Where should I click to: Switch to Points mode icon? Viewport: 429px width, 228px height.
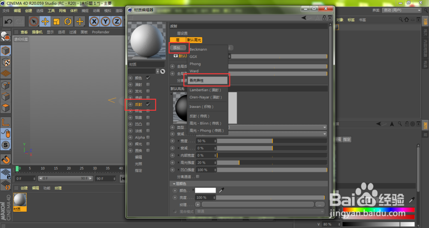[6, 85]
